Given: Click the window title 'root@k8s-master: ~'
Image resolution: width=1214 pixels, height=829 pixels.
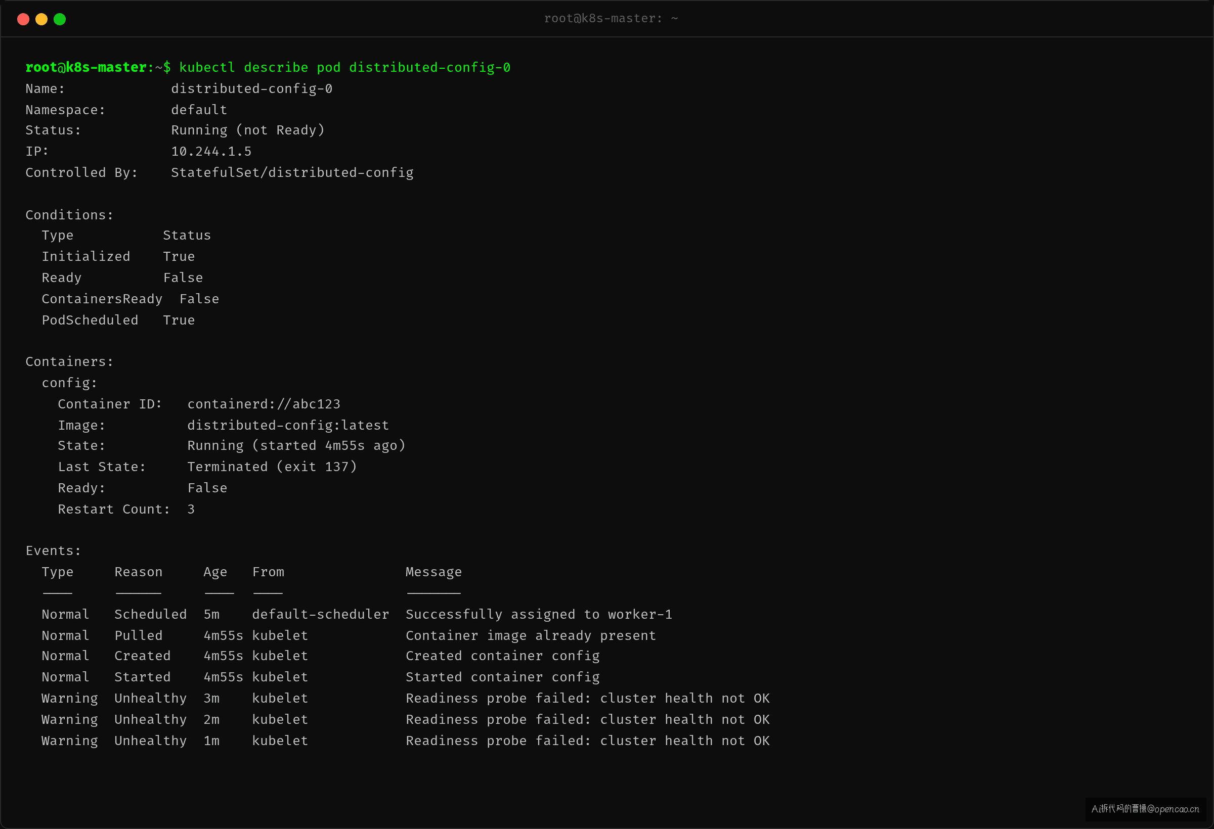Looking at the screenshot, I should tap(611, 19).
